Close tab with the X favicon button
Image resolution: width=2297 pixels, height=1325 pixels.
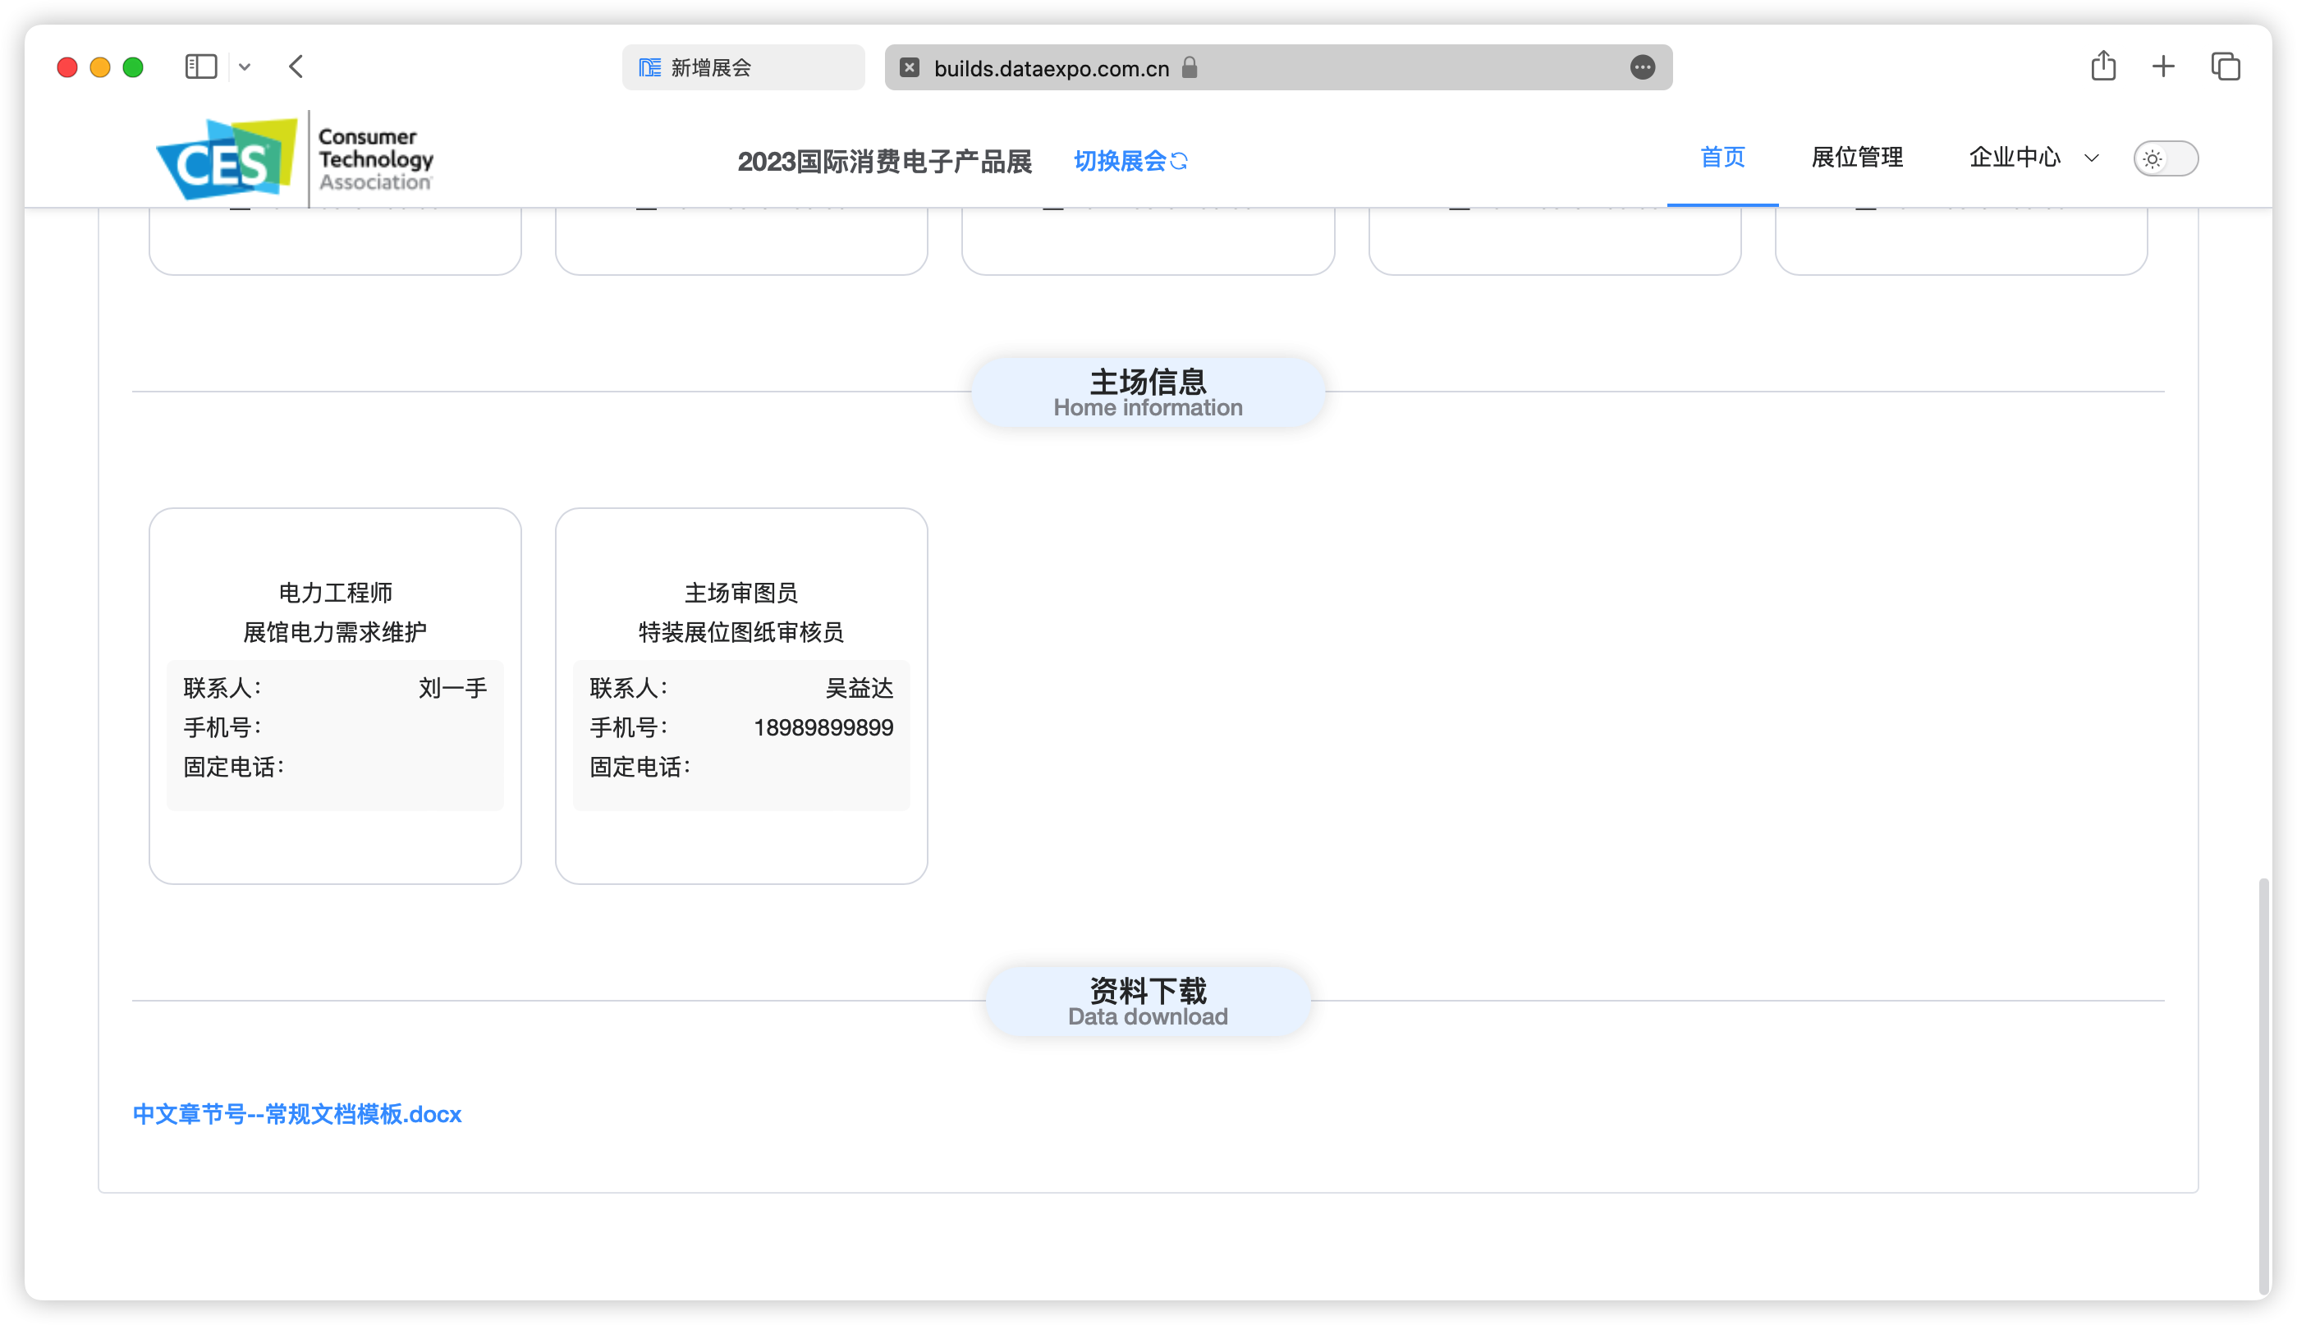pos(909,67)
